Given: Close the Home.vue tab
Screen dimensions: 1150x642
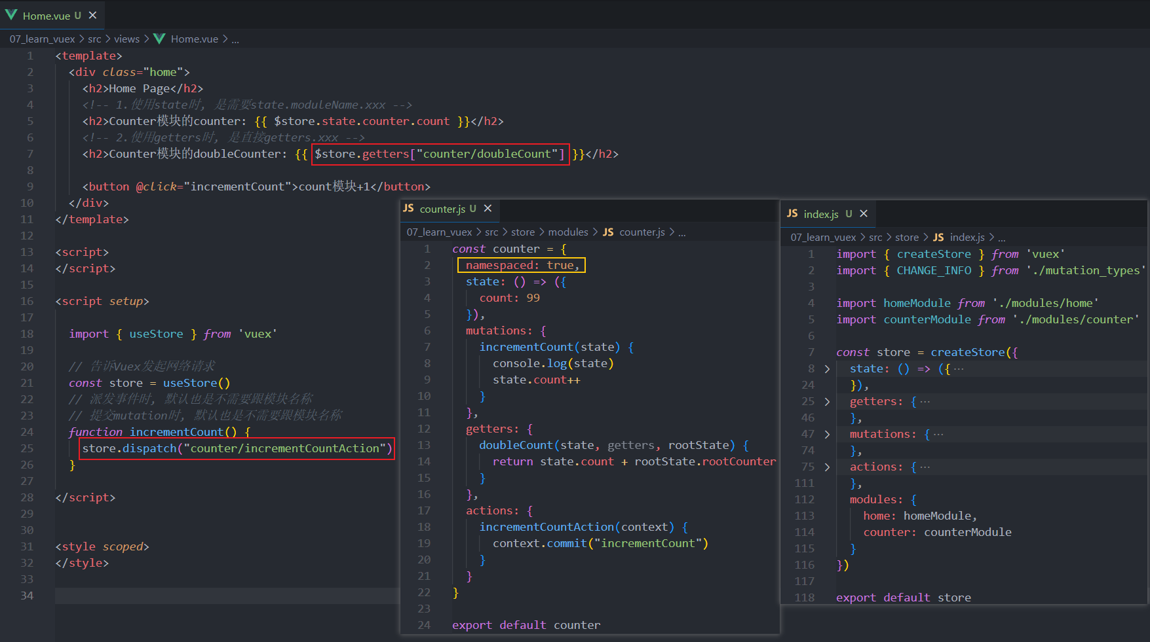Looking at the screenshot, I should coord(92,15).
